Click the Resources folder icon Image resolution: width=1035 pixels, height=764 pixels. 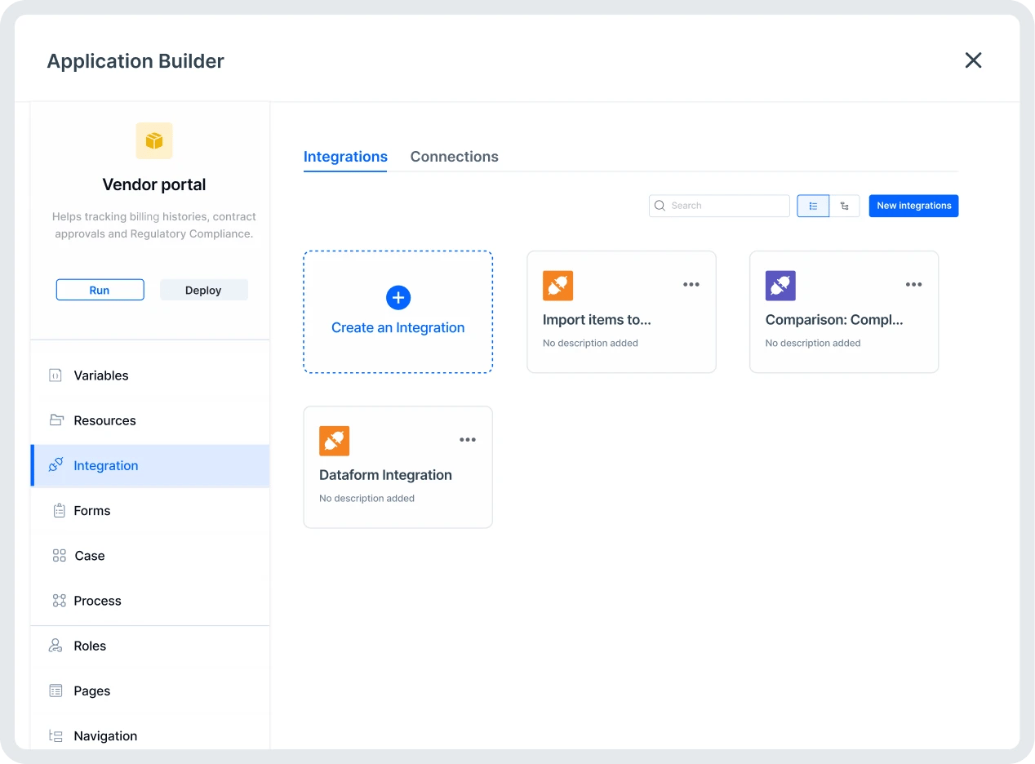(x=56, y=420)
